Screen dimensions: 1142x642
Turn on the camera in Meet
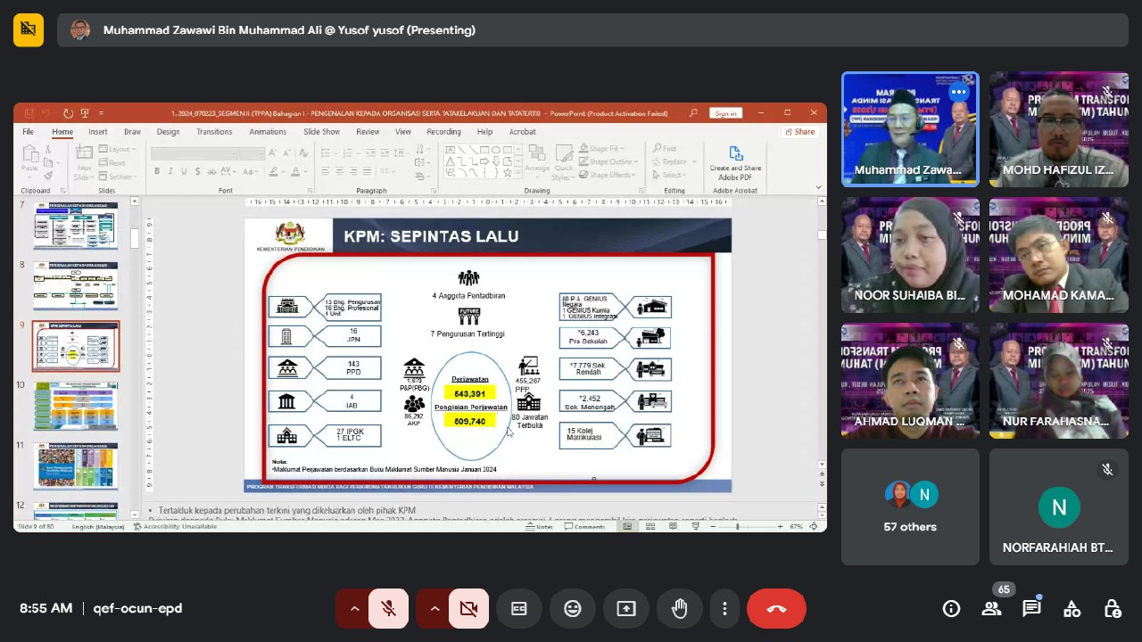click(468, 609)
